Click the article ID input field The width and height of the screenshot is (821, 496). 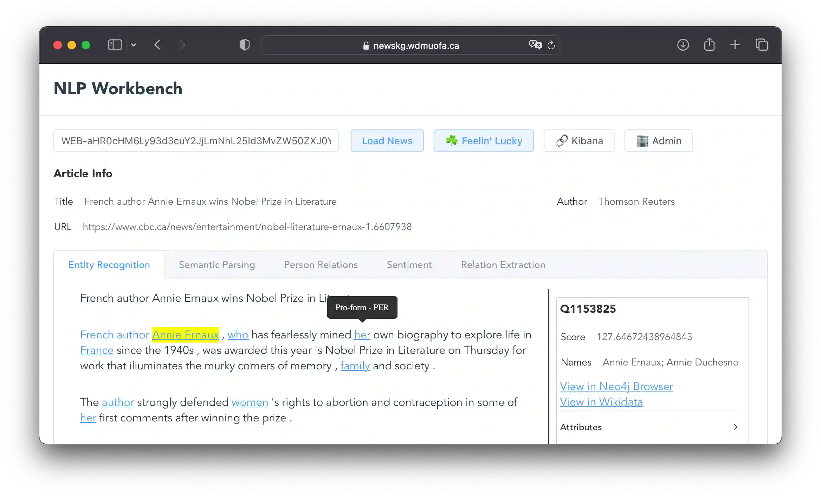pos(196,141)
